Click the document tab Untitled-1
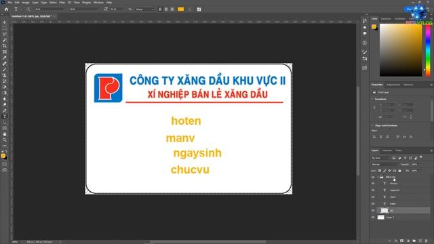The image size is (434, 244). tap(32, 16)
